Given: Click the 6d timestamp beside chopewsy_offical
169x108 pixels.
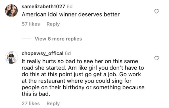Looking at the screenshot, I should 68,54.
